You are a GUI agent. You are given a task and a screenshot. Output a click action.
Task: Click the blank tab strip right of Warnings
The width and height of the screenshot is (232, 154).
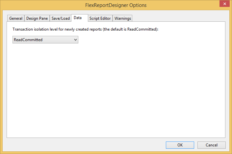(178, 18)
